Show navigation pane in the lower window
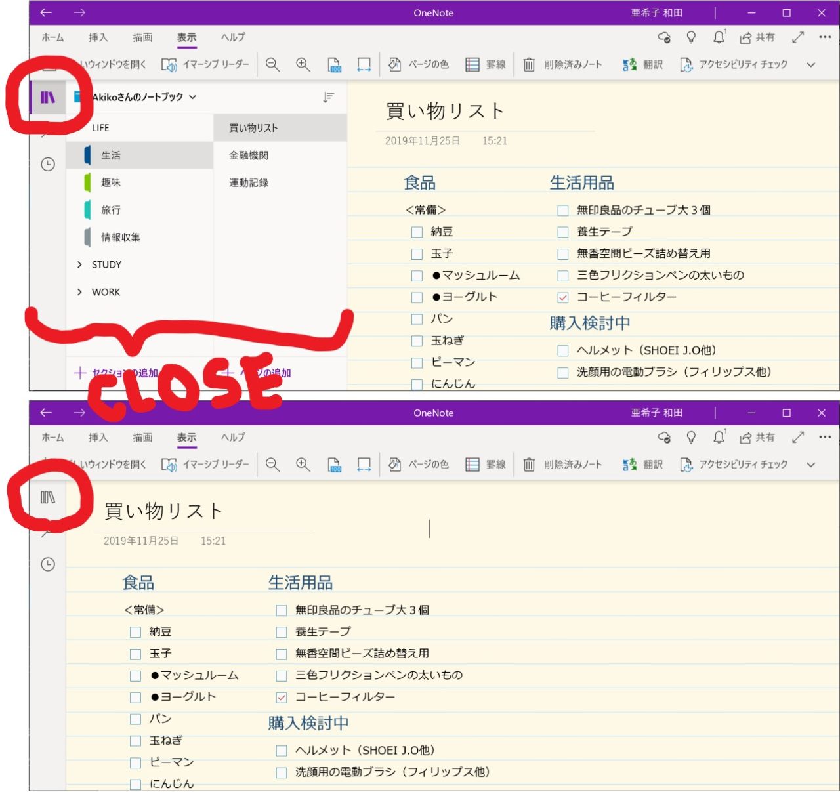The image size is (840, 792). tap(48, 497)
